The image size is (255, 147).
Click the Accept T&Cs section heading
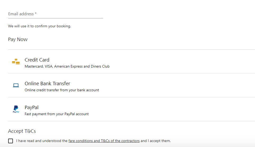22,131
